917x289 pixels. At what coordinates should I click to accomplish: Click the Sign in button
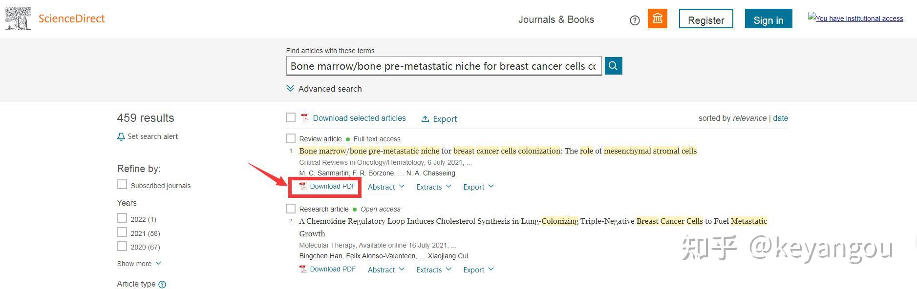click(768, 20)
